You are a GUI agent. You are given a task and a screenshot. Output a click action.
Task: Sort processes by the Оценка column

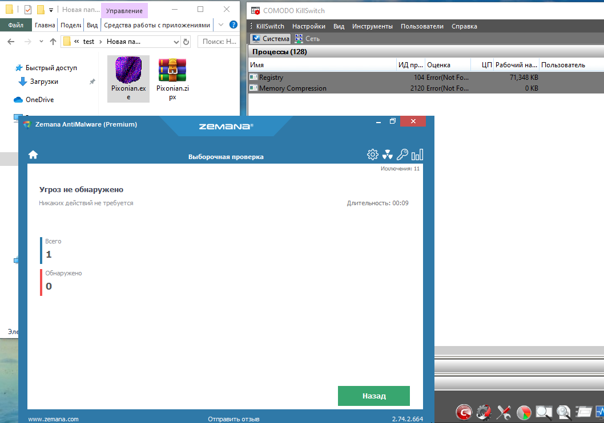click(448, 64)
